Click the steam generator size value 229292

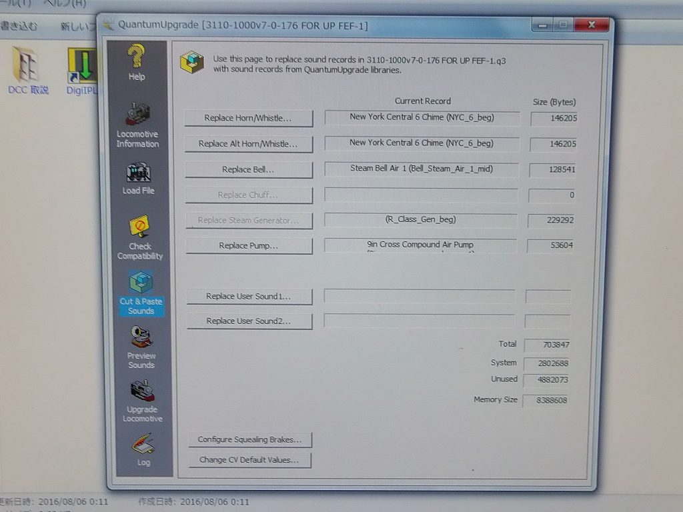point(550,220)
